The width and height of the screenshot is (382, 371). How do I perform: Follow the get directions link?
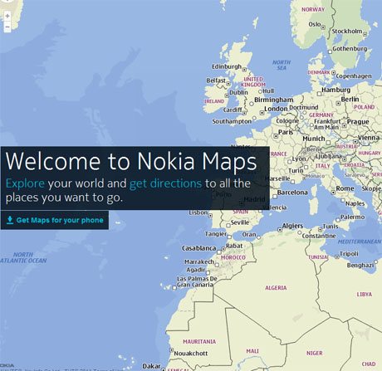(165, 183)
